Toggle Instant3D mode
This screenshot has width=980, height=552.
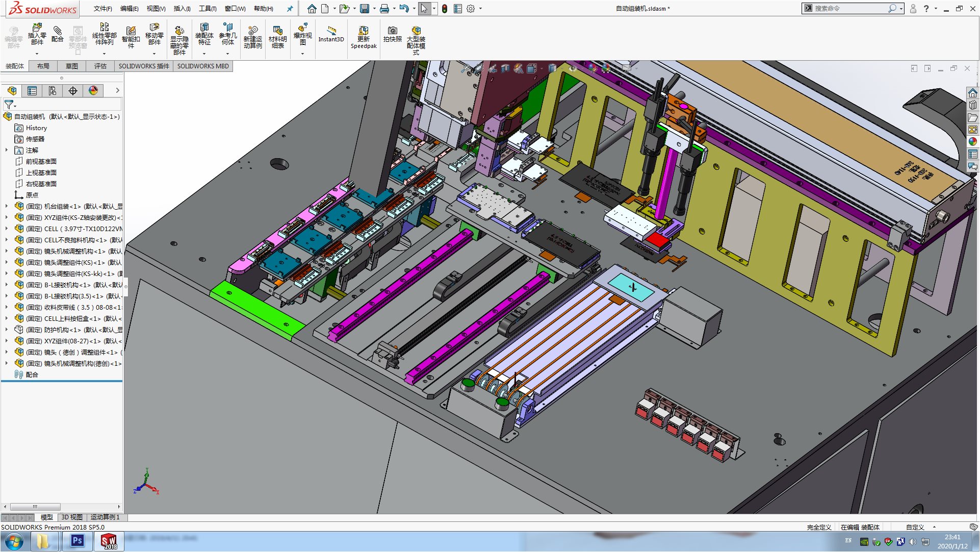[331, 33]
